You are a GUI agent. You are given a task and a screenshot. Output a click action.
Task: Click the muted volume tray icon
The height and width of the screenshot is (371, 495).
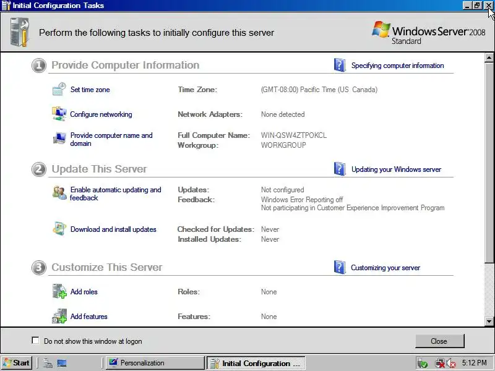pyautogui.click(x=451, y=363)
